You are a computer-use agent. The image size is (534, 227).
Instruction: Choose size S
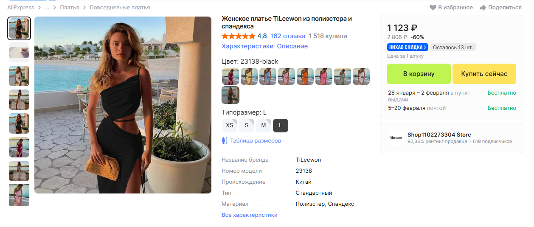[247, 125]
